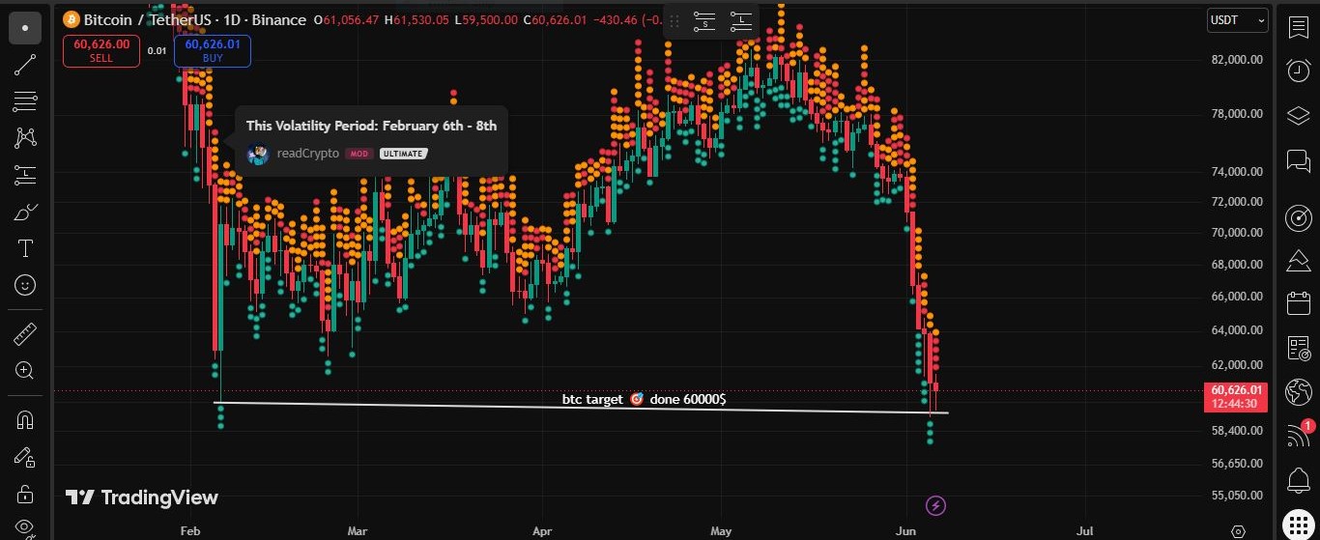This screenshot has width=1320, height=540.
Task: Toggle magnet mode for drawings
Action: (25, 420)
